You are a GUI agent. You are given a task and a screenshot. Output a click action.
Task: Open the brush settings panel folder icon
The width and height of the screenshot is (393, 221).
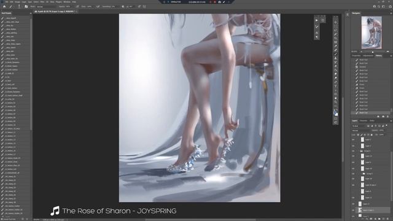coord(26,7)
